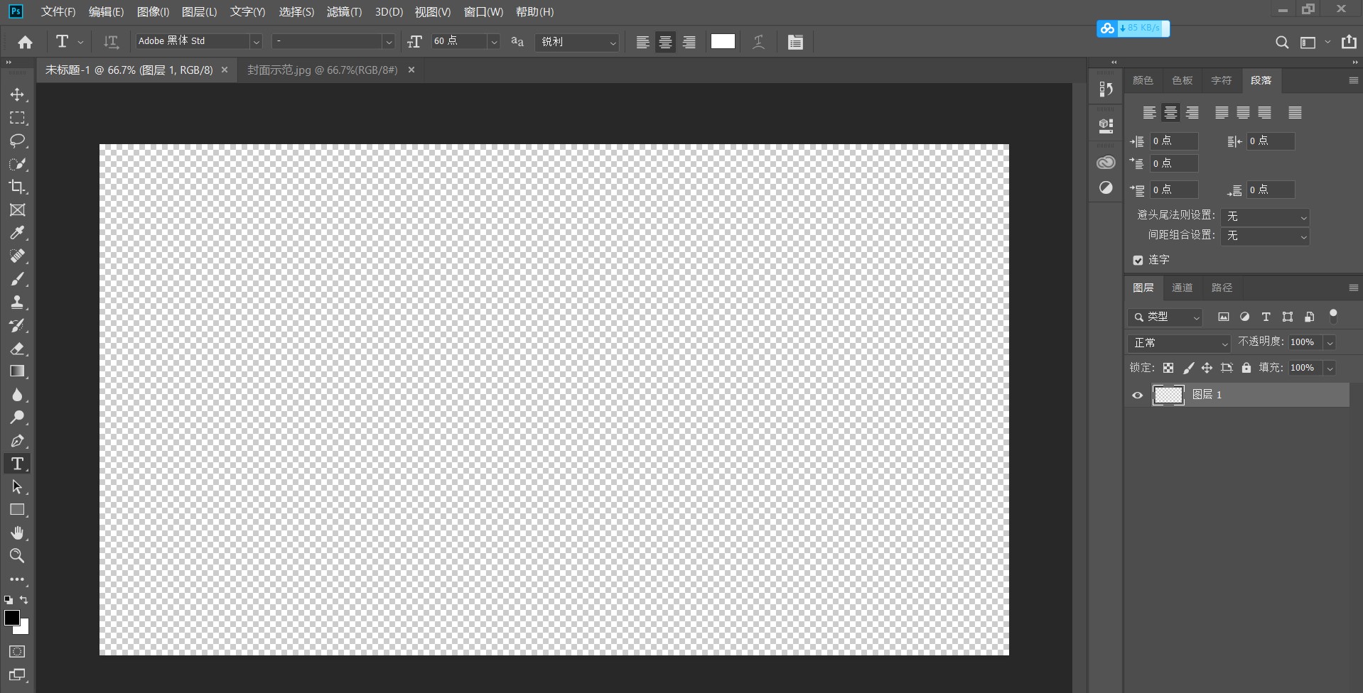Open the blend mode 正常 dropdown

pos(1179,343)
